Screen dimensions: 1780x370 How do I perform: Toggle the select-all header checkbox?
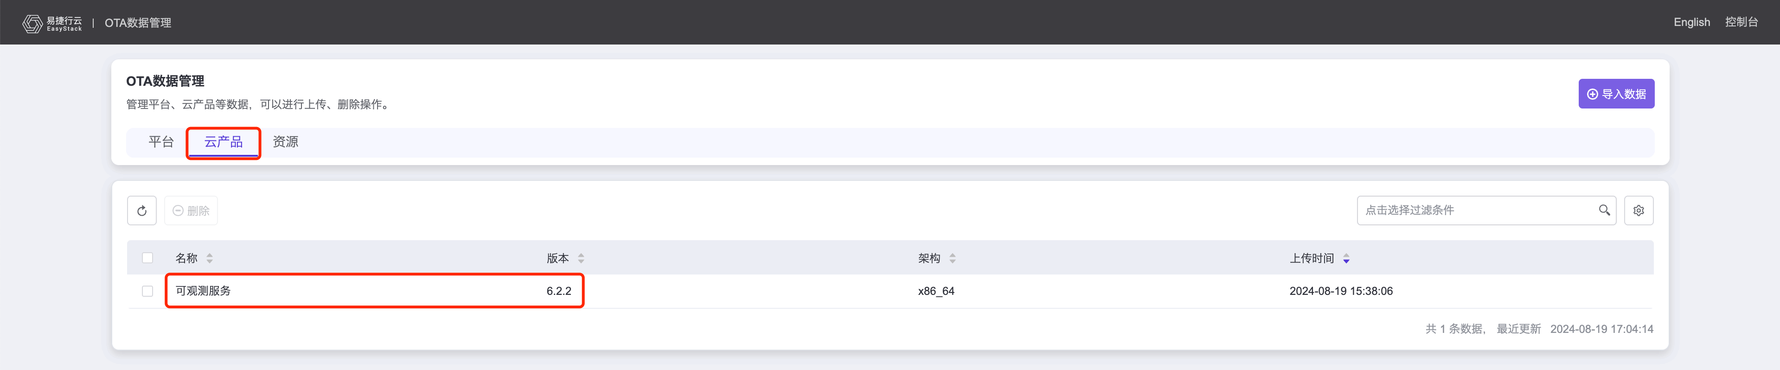click(x=147, y=258)
